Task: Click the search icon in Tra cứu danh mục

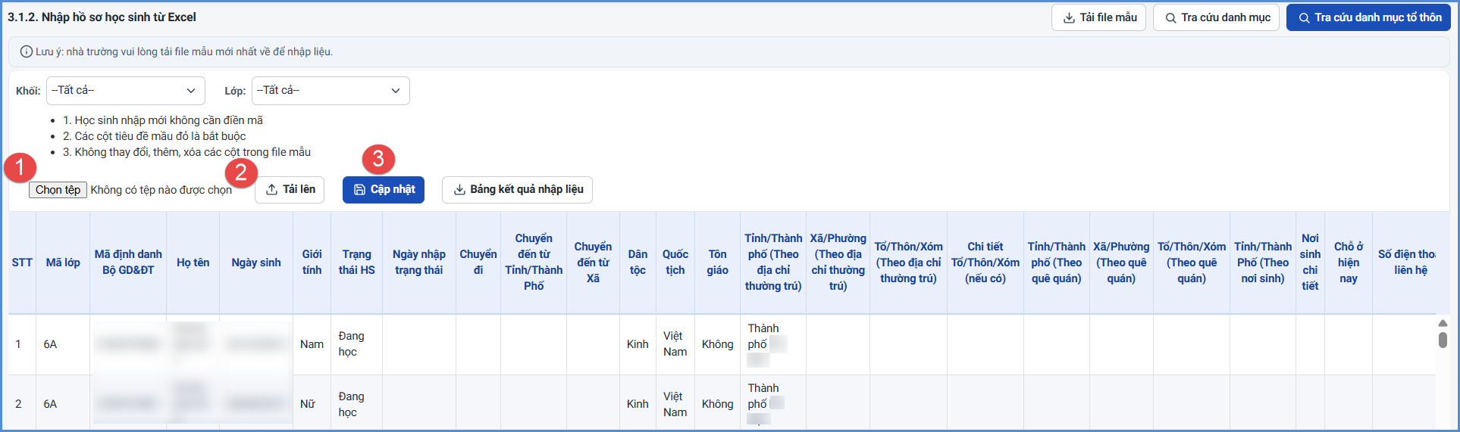Action: pyautogui.click(x=1170, y=17)
